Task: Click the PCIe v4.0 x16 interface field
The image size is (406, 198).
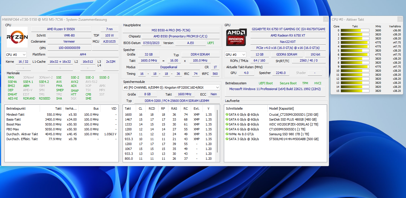Action: pos(288,48)
